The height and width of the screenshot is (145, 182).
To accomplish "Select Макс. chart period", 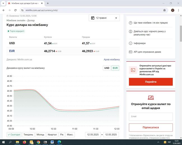I will click(70, 135).
